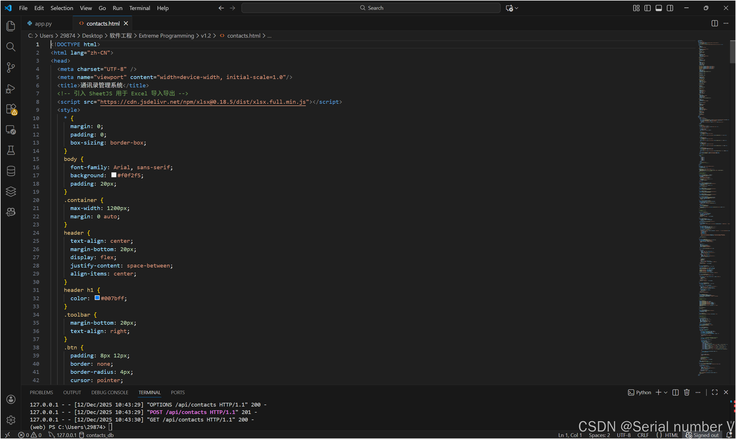The width and height of the screenshot is (736, 439).
Task: Switch to the app.py editor tab
Action: point(43,24)
